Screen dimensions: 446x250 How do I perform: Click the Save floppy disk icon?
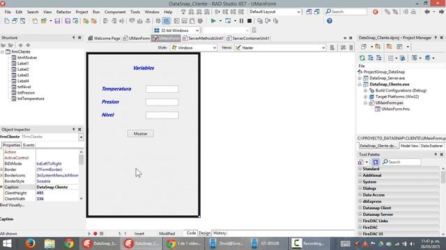[x=57, y=21]
